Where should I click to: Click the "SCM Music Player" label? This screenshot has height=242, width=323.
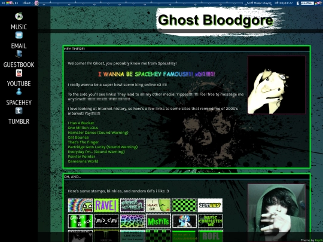259,3
